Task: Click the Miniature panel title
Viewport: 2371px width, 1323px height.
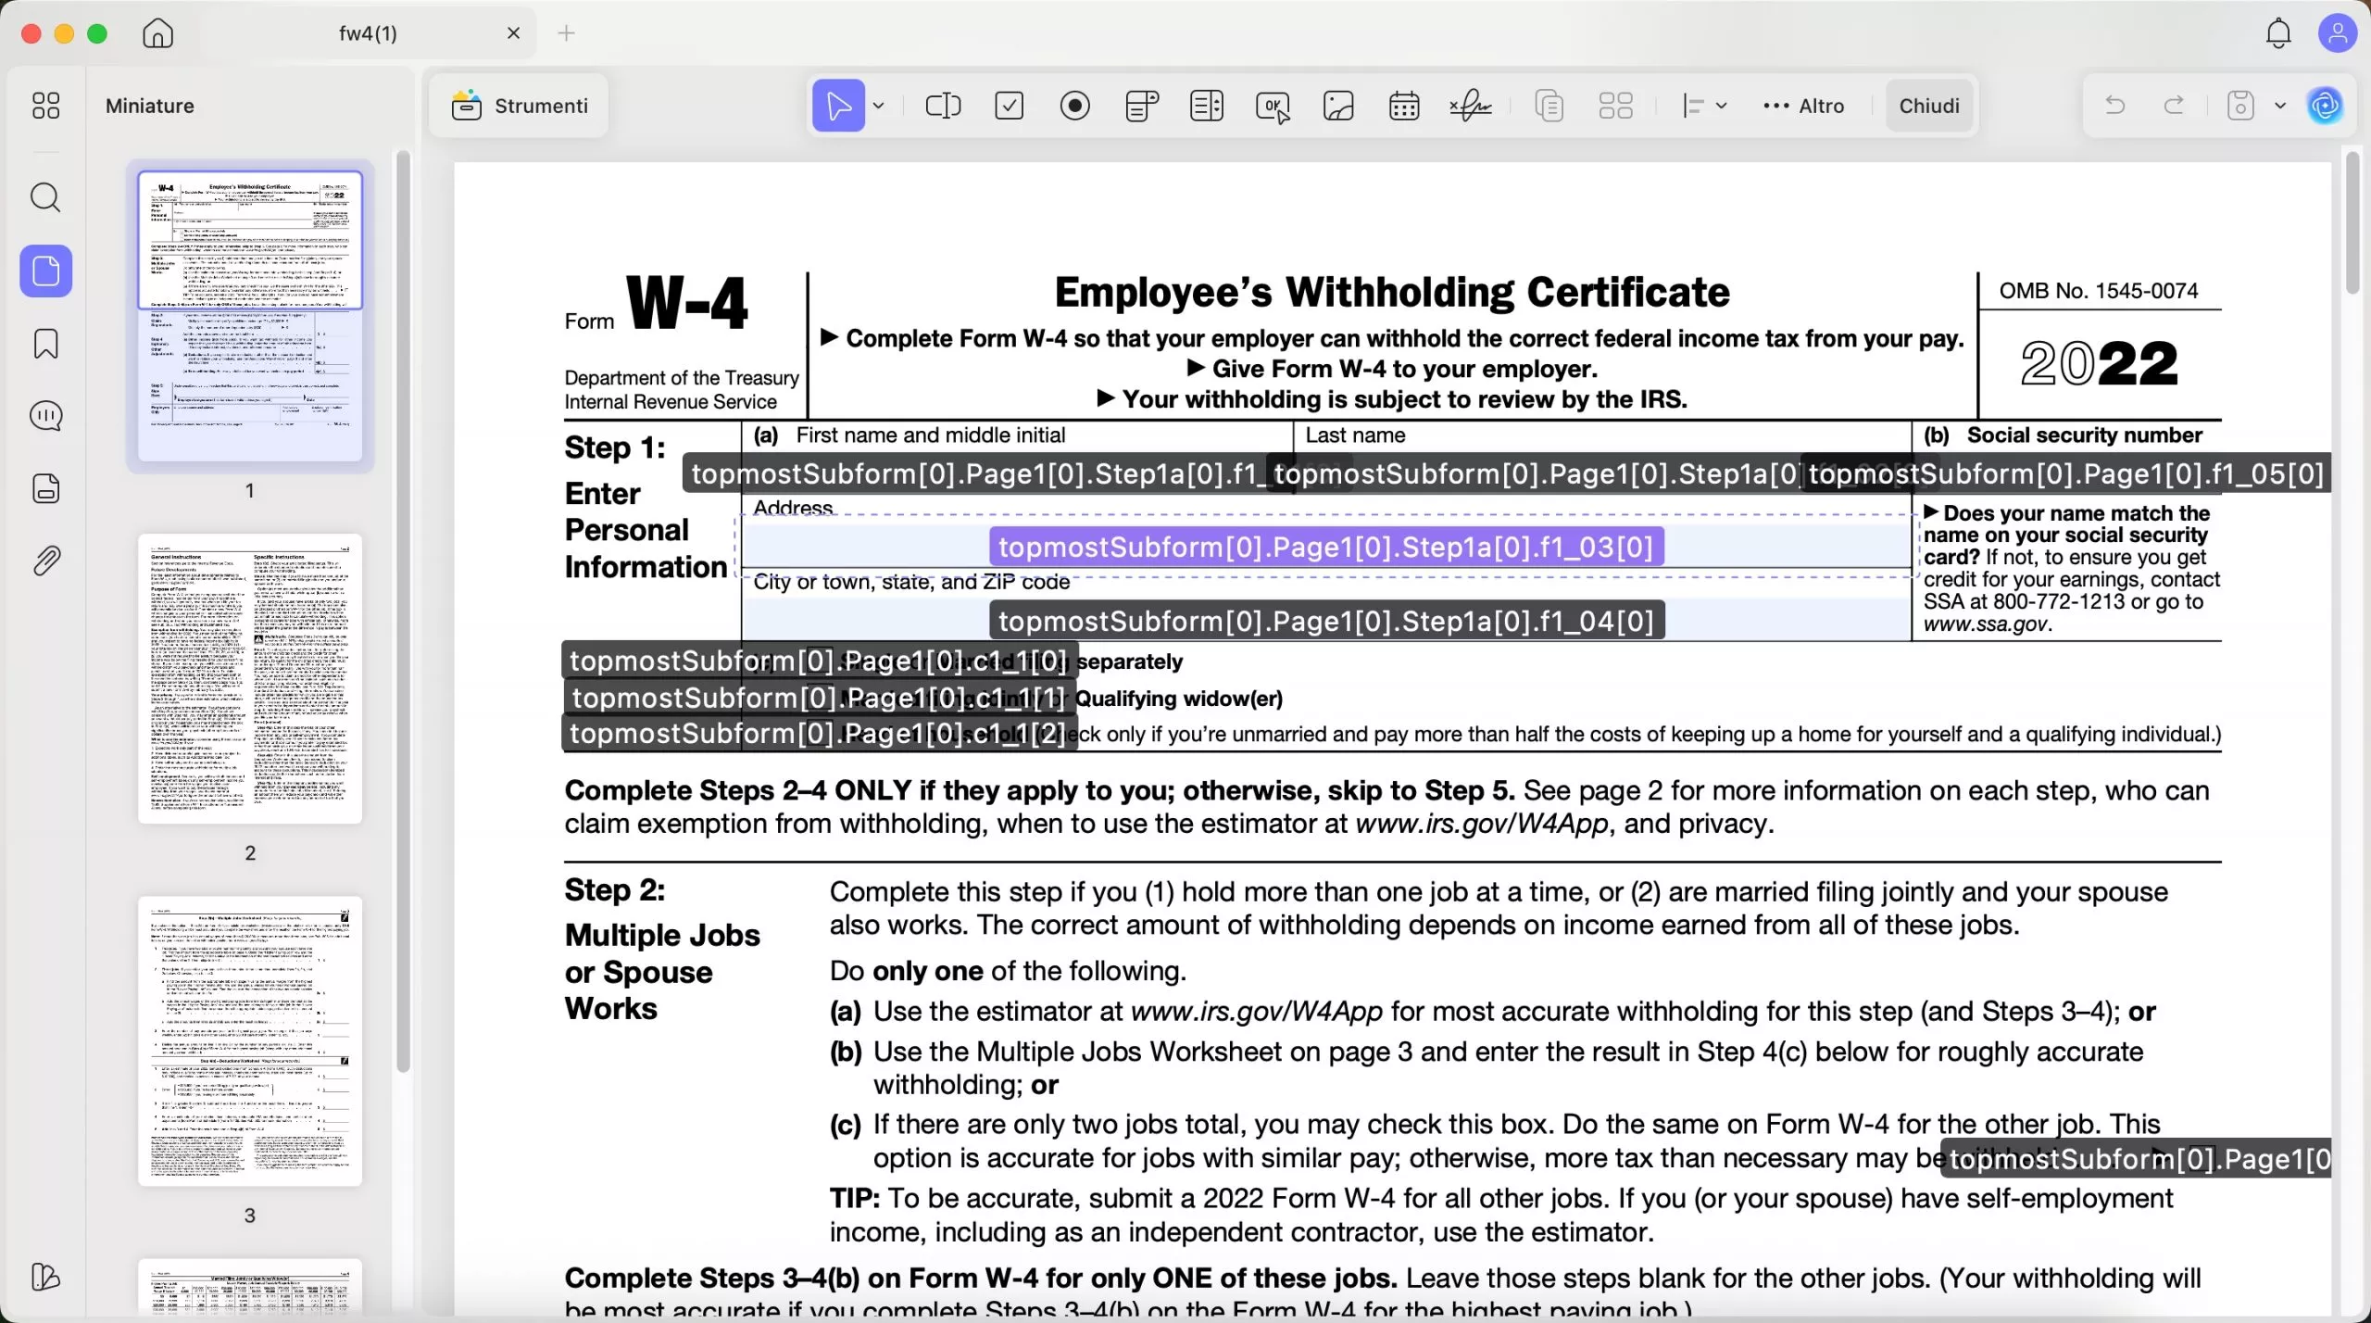Action: (150, 106)
